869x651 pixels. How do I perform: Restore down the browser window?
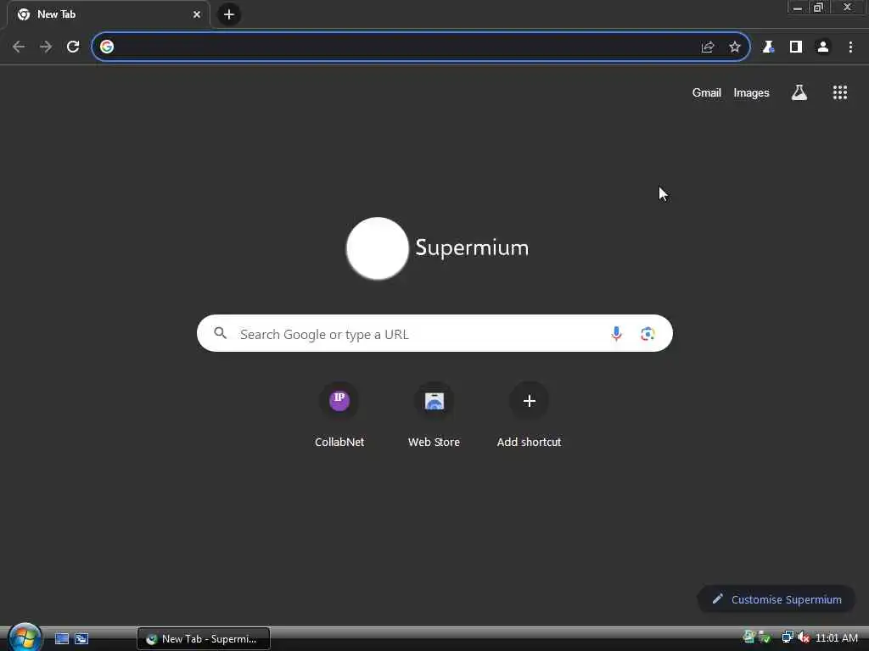coord(818,7)
